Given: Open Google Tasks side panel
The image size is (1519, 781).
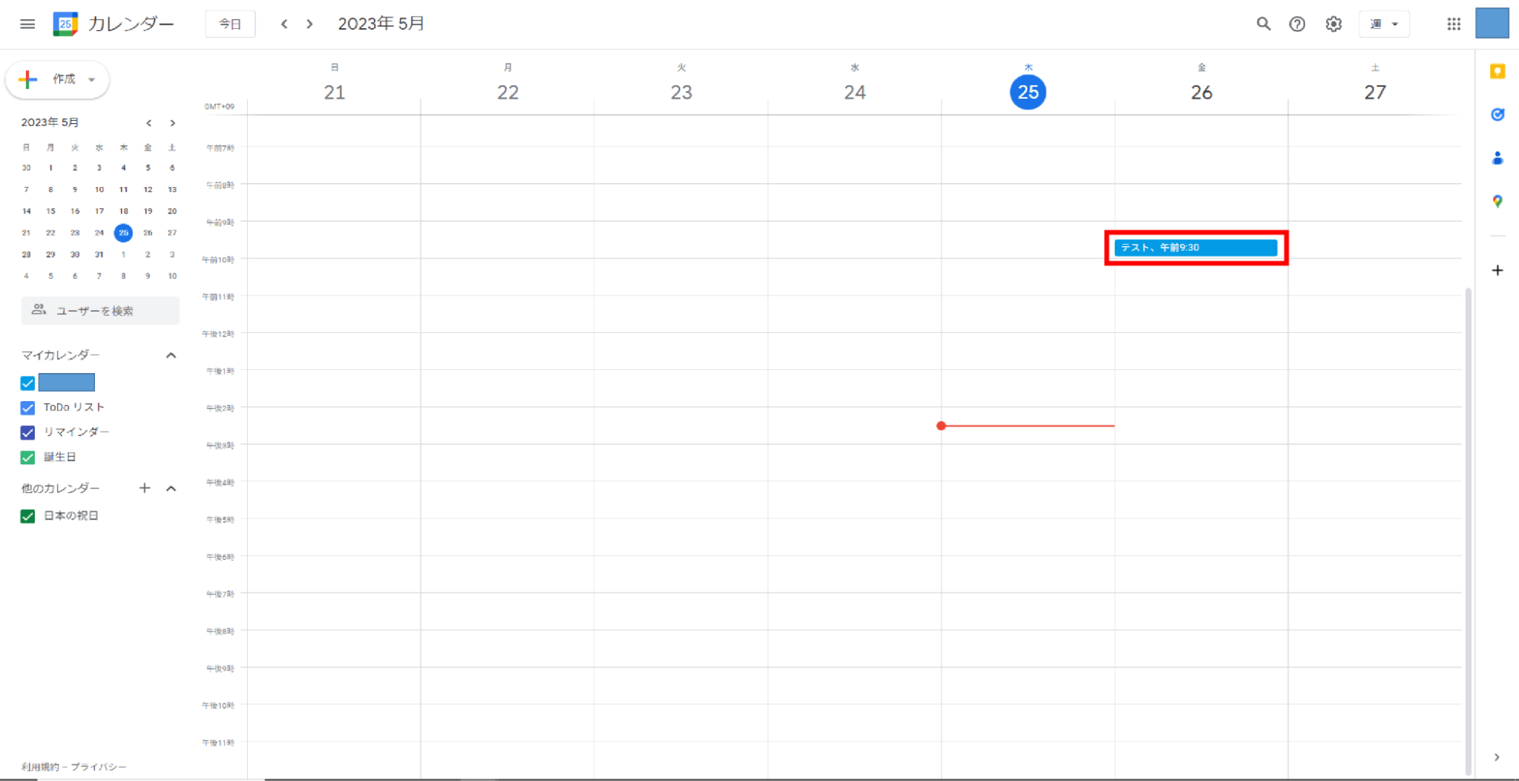Looking at the screenshot, I should coord(1498,115).
